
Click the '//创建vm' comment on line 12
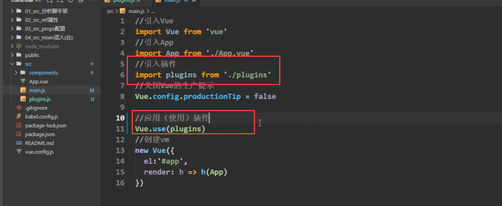(x=152, y=139)
